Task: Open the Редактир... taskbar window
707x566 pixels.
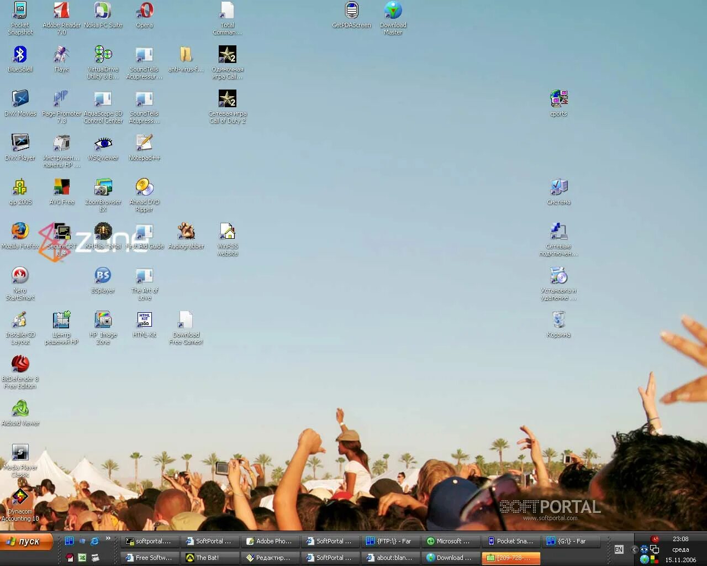Action: pyautogui.click(x=270, y=558)
